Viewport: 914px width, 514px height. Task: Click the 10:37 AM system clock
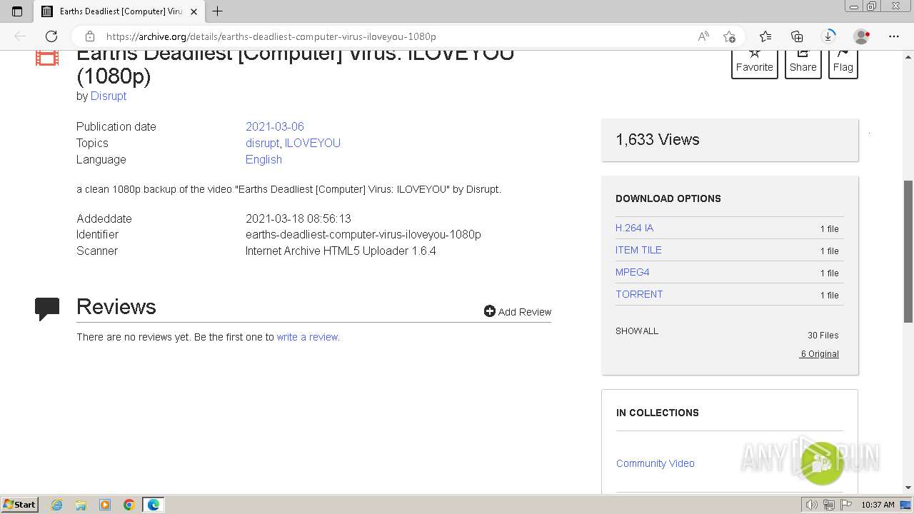click(878, 505)
